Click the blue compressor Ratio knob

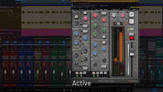pyautogui.click(x=76, y=34)
